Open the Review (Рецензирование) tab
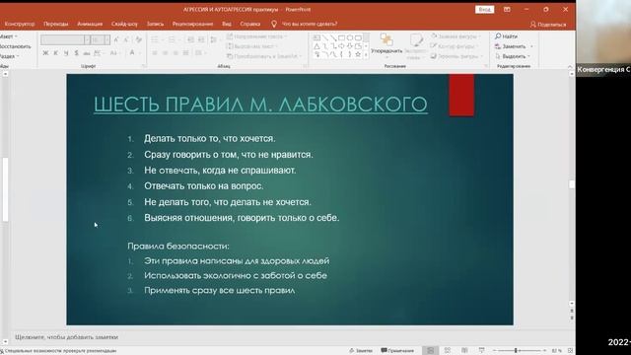 193,24
